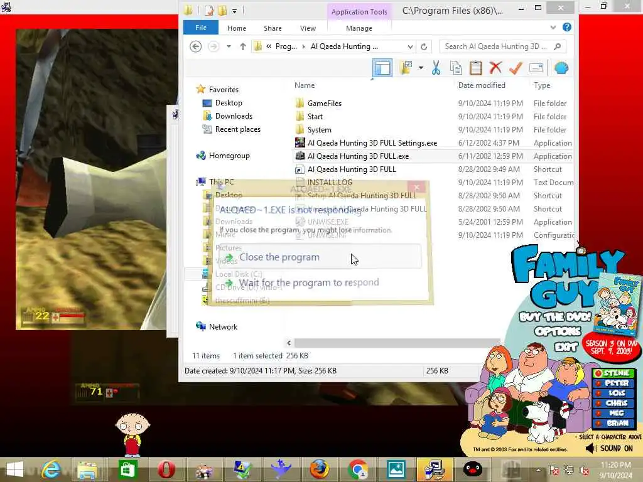The width and height of the screenshot is (643, 482).
Task: Select the LOIS character radio button
Action: click(598, 393)
